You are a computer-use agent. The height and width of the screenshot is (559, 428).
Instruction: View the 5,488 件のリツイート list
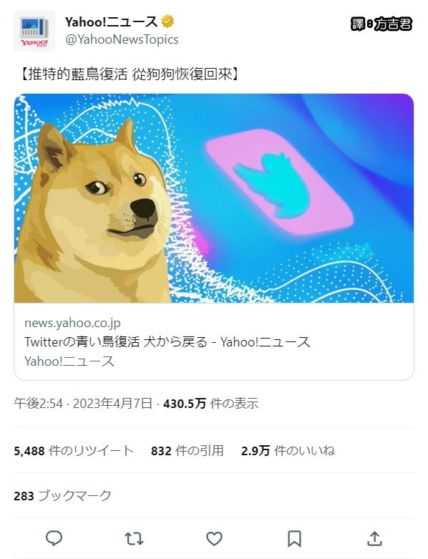(x=74, y=451)
